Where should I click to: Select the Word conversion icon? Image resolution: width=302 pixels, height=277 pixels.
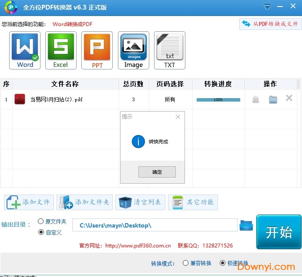[x=25, y=50]
